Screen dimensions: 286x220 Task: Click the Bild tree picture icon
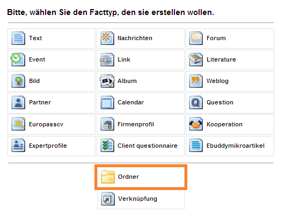(18, 81)
